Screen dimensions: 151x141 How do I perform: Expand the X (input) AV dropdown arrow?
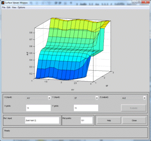pyautogui.click(x=49, y=98)
